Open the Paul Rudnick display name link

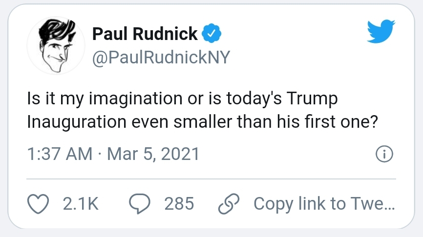[145, 34]
